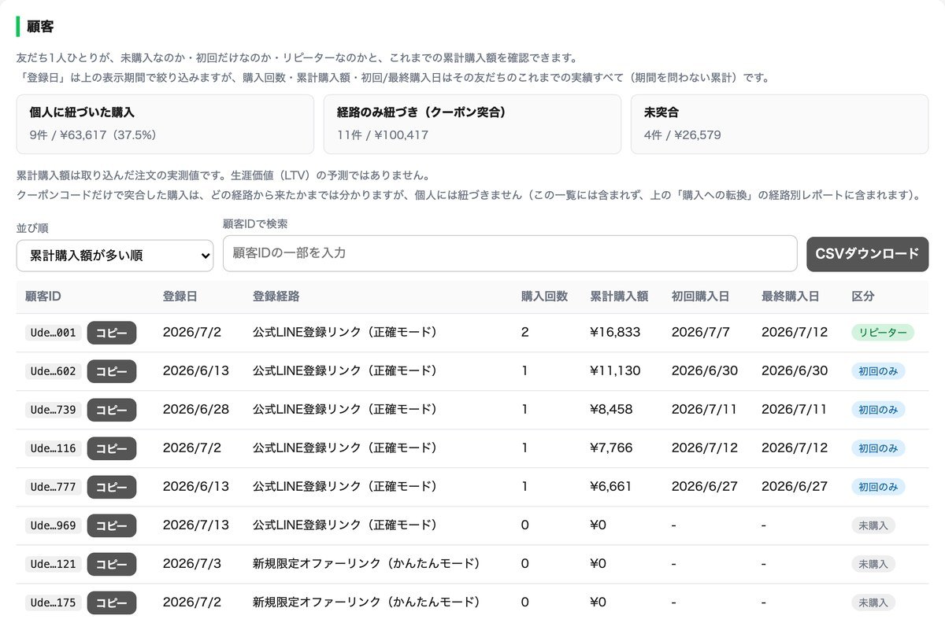The image size is (945, 619).
Task: Copy customer ID Ude…121
Action: [x=112, y=564]
